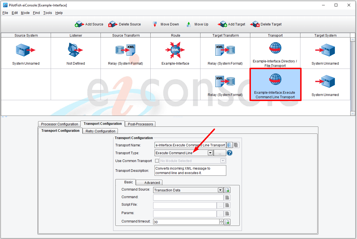Click into the Command timeout field

[x=186, y=222]
